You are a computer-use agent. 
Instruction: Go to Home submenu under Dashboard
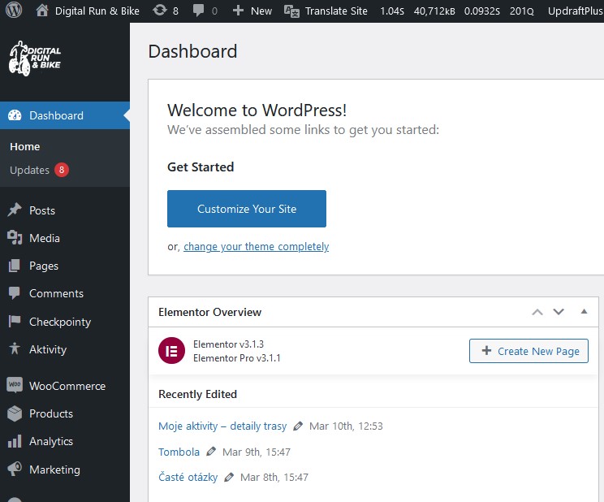click(25, 146)
